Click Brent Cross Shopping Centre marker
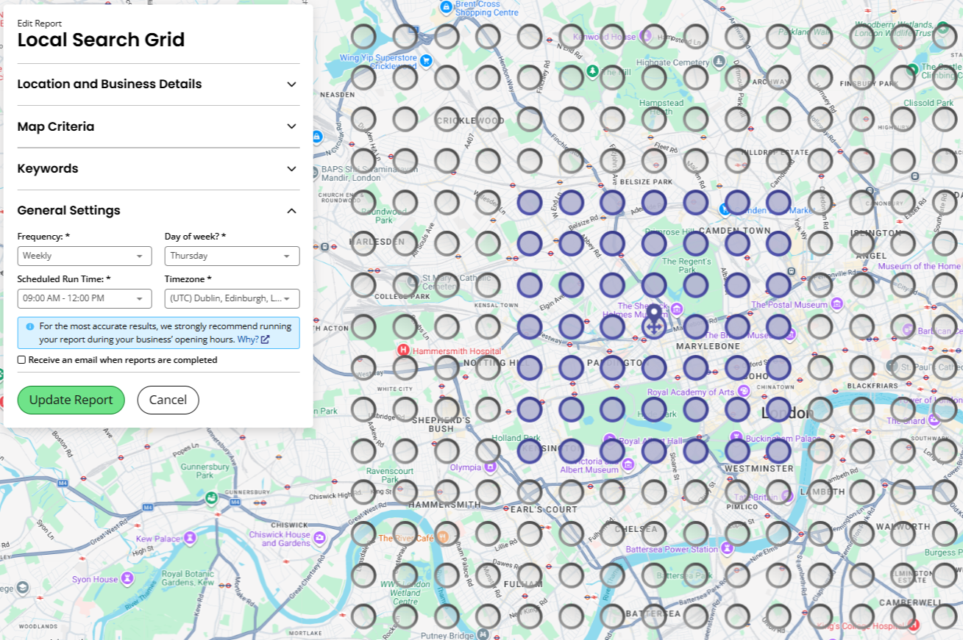 [x=446, y=7]
